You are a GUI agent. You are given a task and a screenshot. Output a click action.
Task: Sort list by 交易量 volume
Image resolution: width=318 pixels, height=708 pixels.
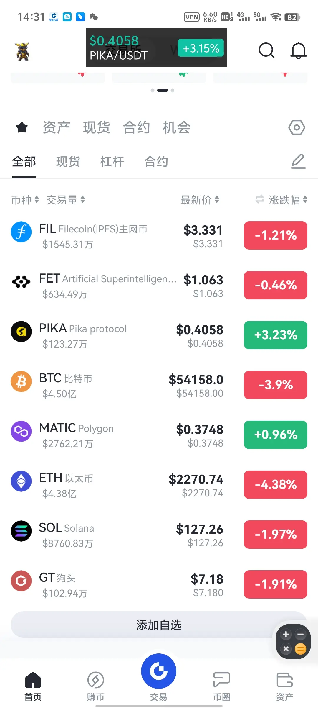65,200
